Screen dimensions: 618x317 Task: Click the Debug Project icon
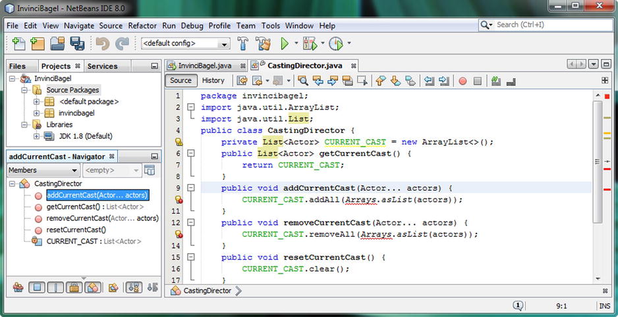point(310,43)
